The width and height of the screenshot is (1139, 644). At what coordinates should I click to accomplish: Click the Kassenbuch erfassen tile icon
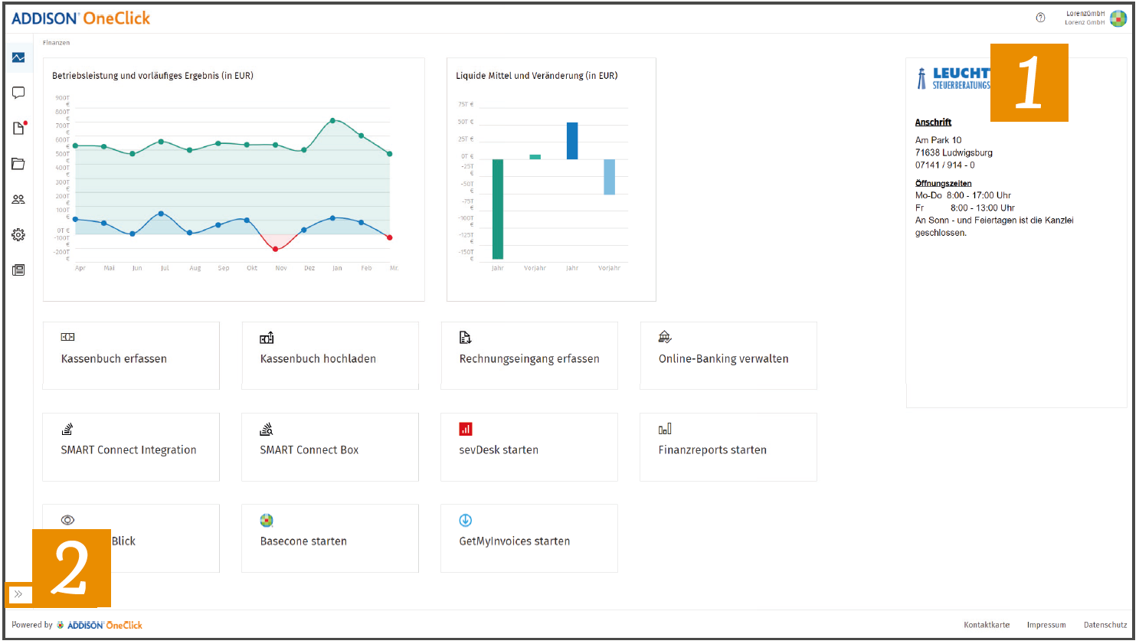[x=68, y=337]
